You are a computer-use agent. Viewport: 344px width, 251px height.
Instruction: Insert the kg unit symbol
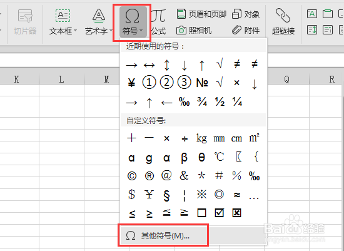pyautogui.click(x=201, y=138)
